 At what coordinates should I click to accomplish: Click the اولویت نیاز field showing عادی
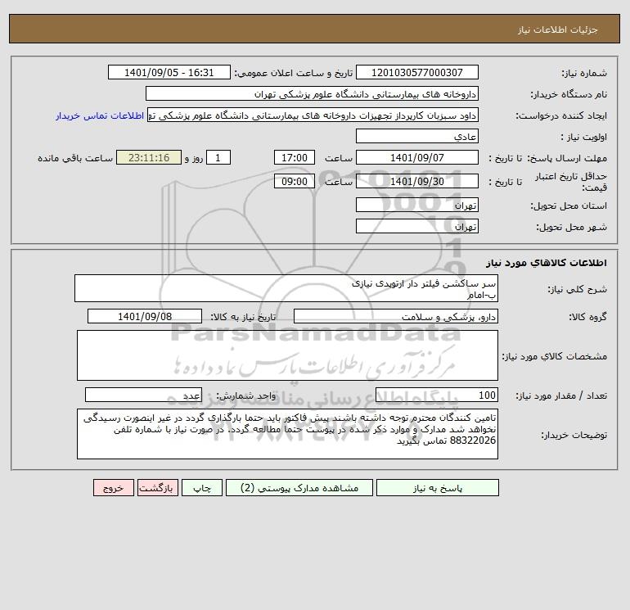[417, 136]
